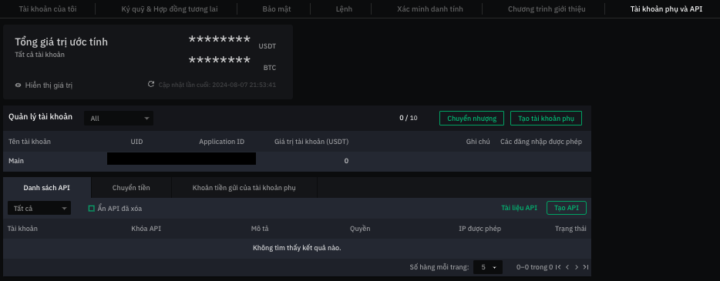This screenshot has width=720, height=281.
Task: Go to previous page of API list
Action: (x=567, y=267)
